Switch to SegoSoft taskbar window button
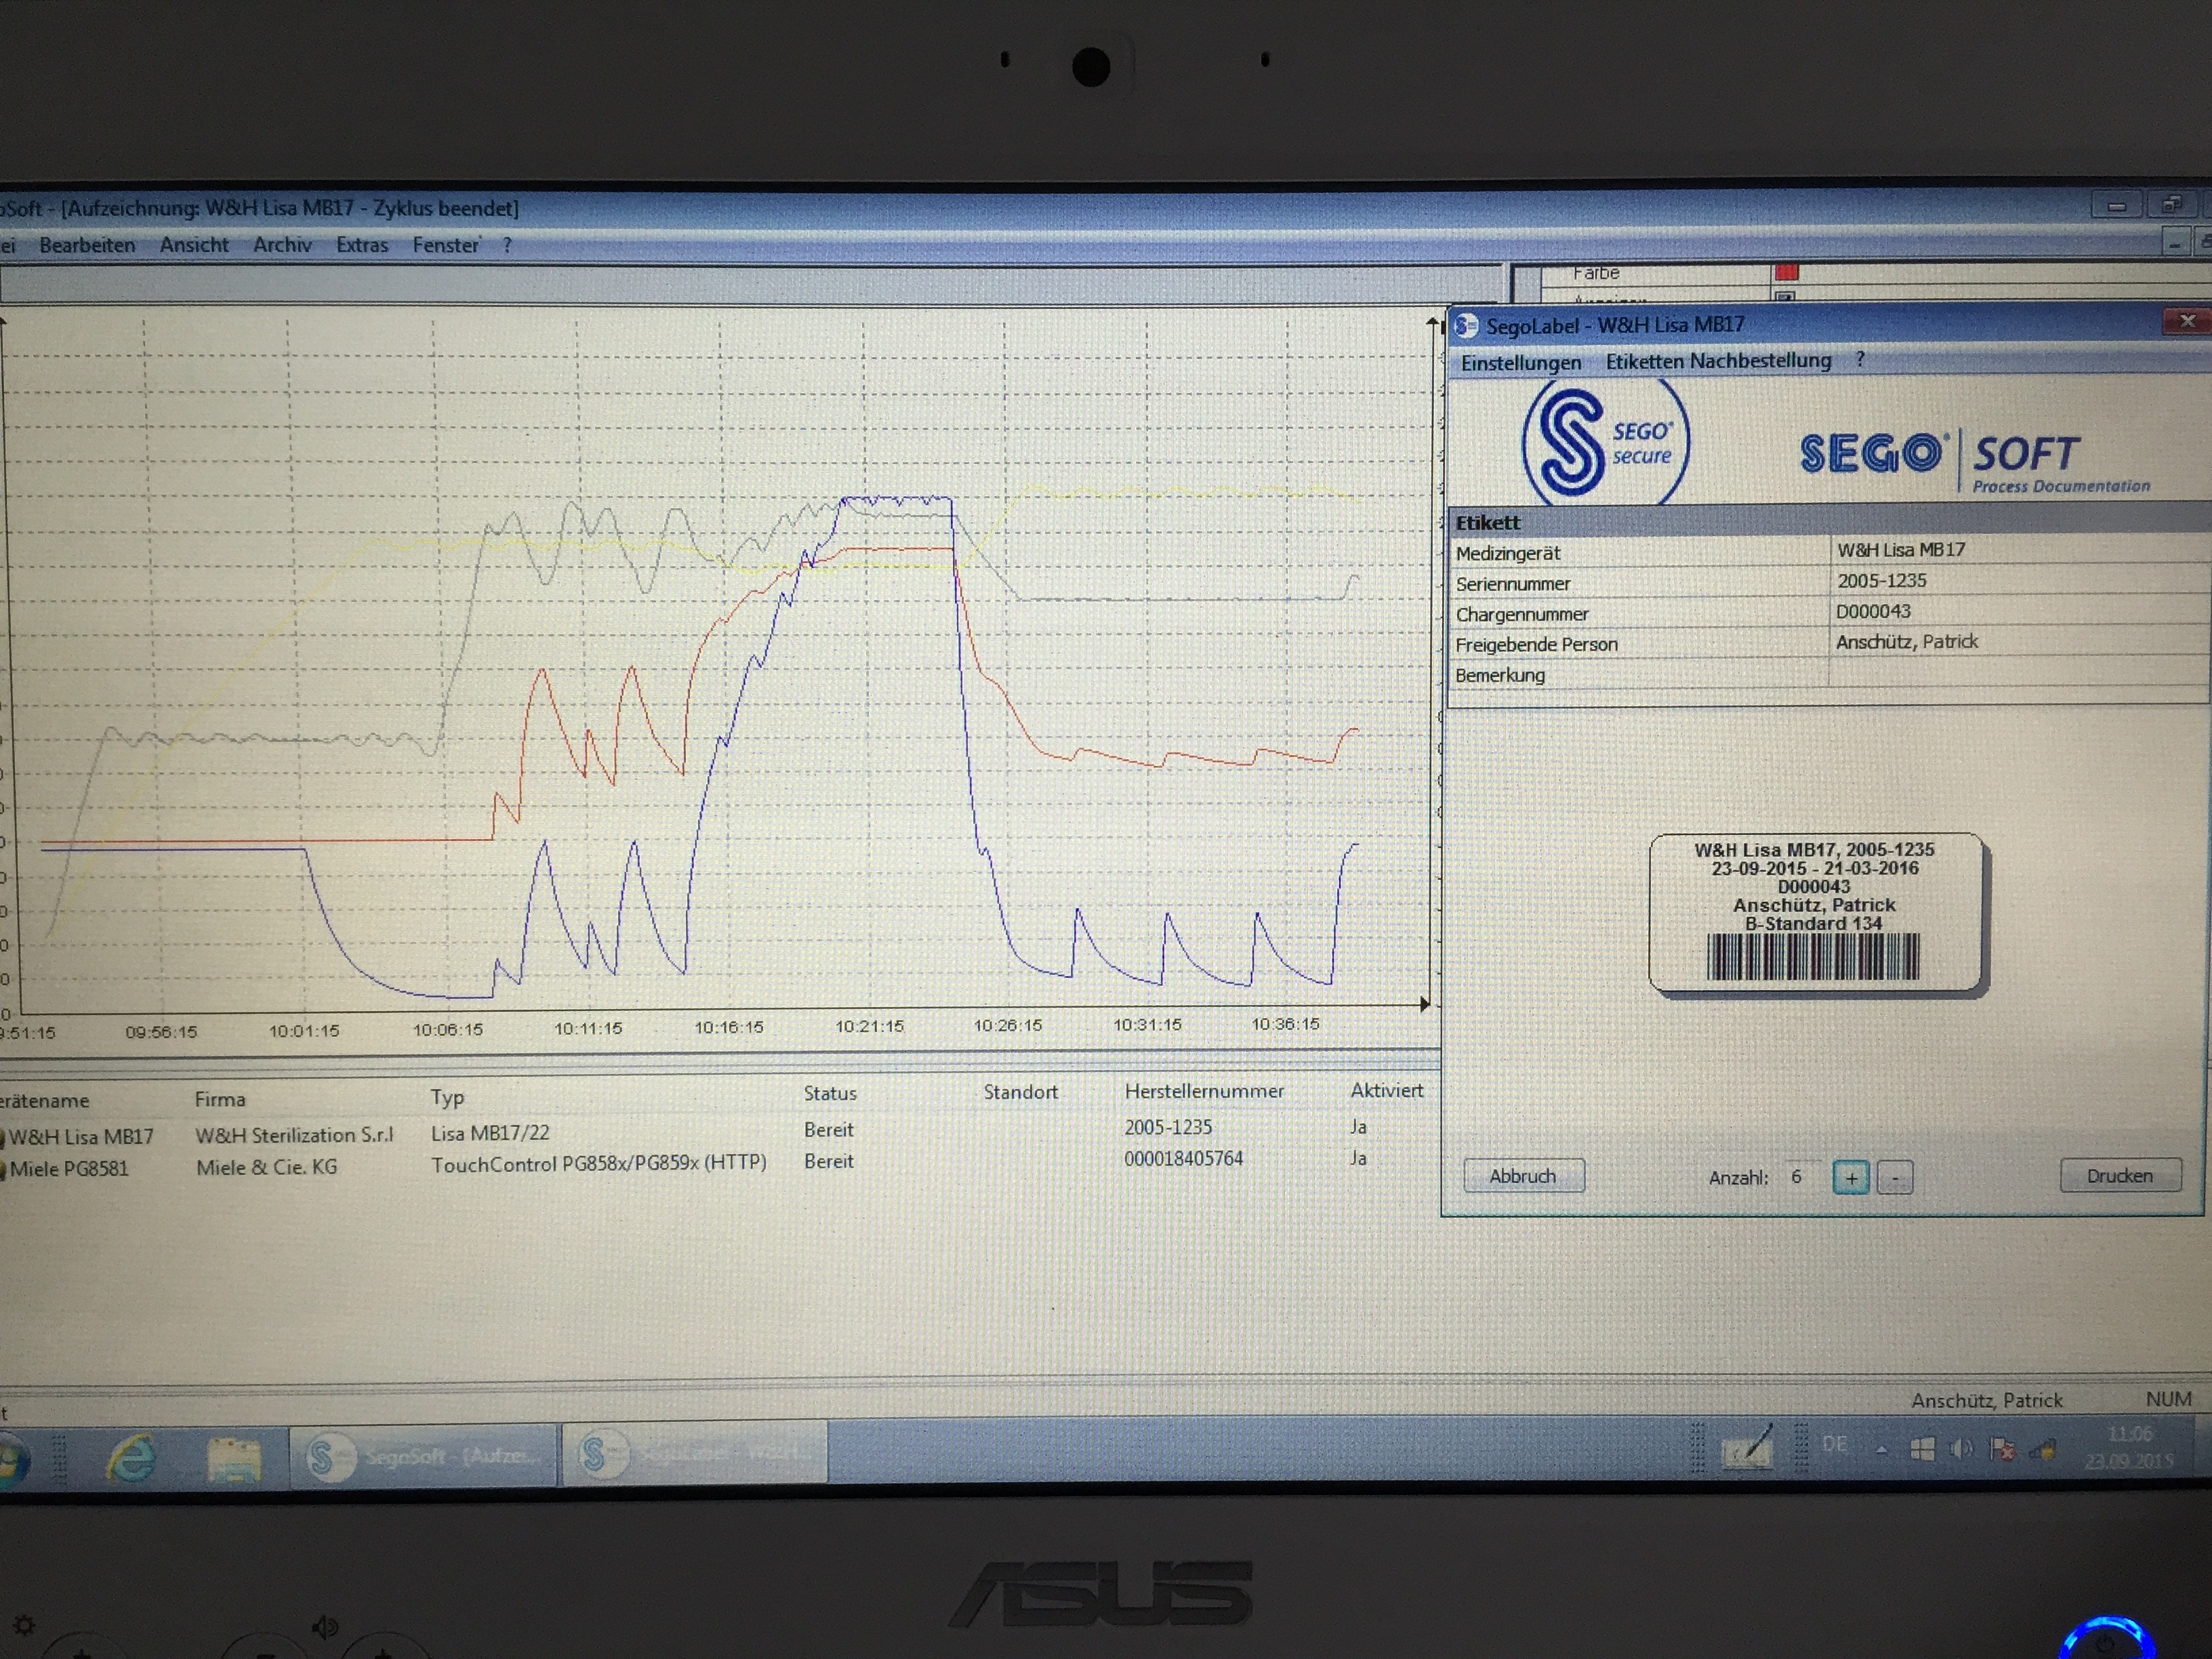The height and width of the screenshot is (1659, 2212). [x=424, y=1456]
